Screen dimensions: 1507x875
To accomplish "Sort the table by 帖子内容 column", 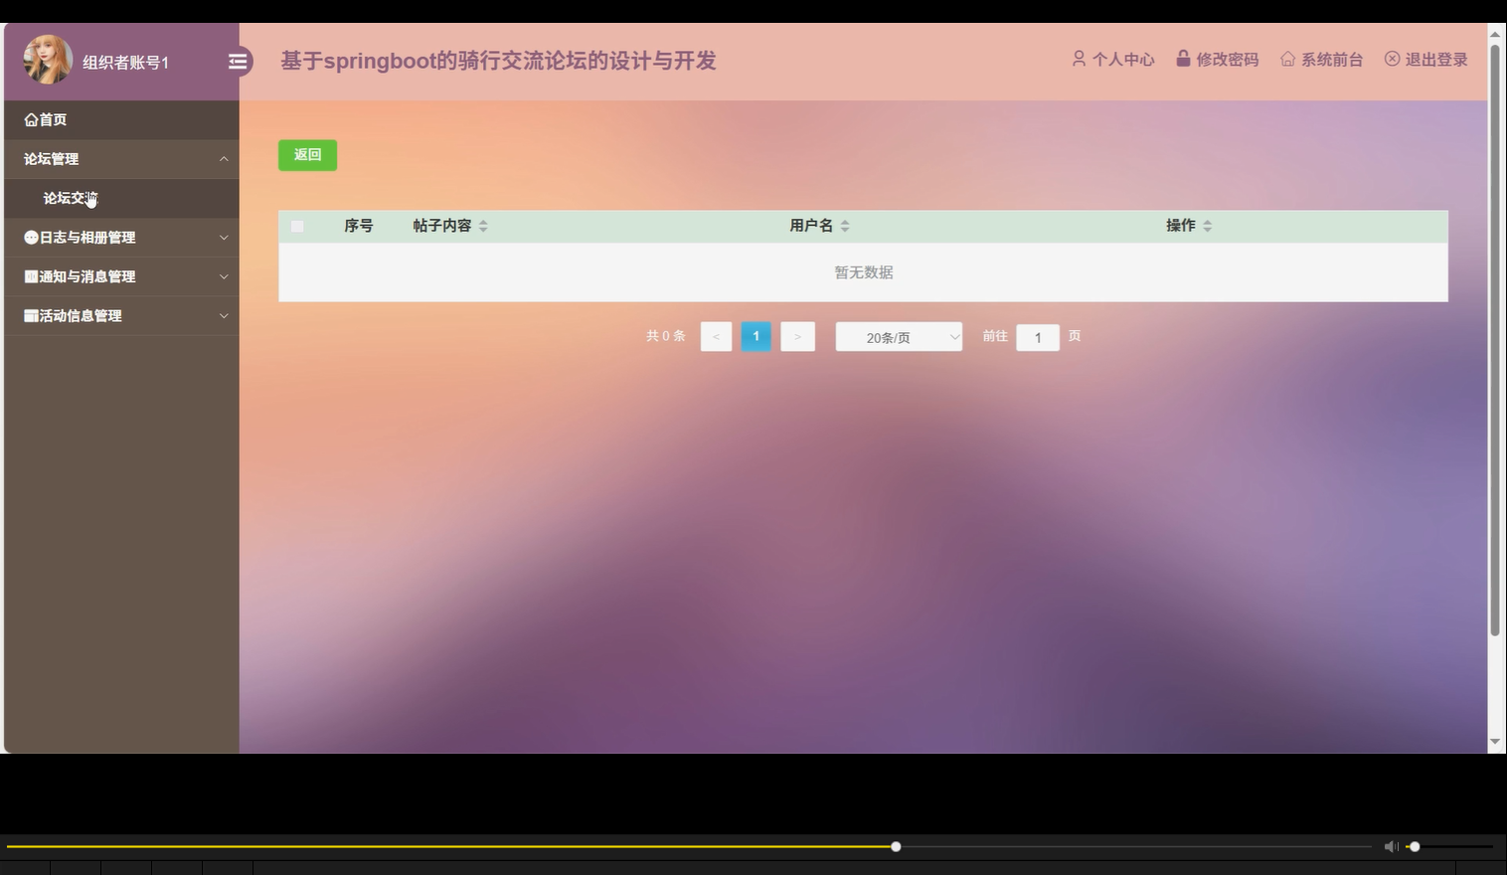I will [x=483, y=227].
